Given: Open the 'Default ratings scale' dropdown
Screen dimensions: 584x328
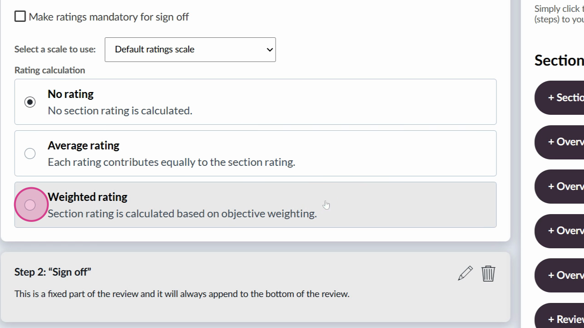Looking at the screenshot, I should point(190,50).
